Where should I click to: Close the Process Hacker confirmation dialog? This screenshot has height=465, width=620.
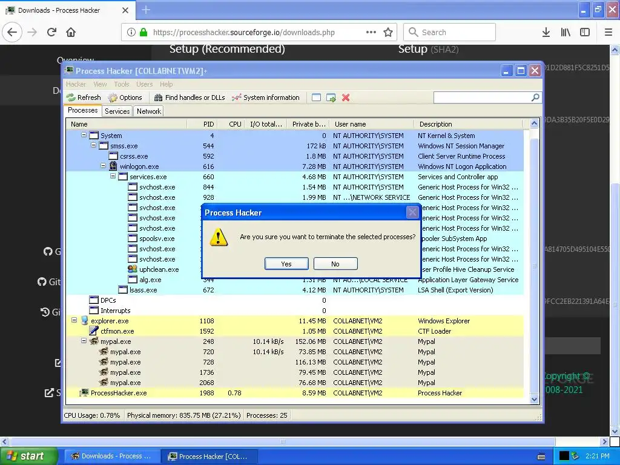pos(412,213)
